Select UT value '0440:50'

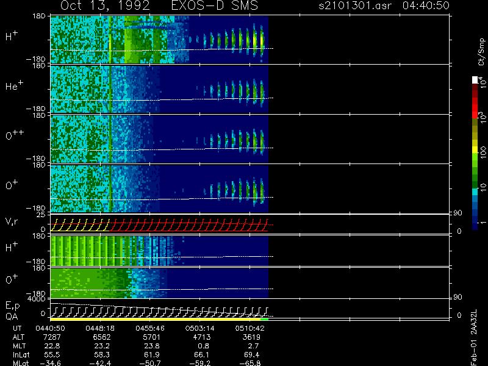point(50,328)
